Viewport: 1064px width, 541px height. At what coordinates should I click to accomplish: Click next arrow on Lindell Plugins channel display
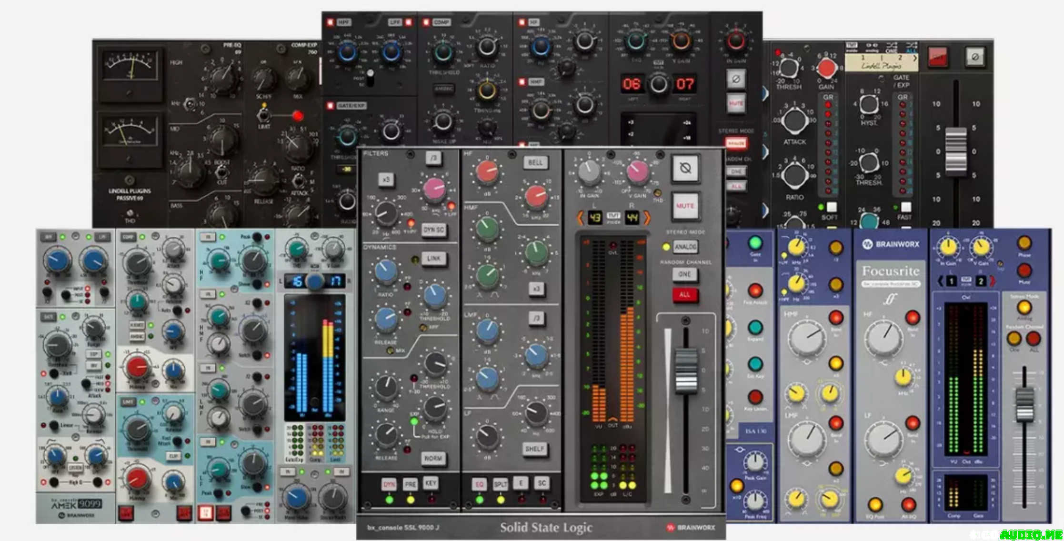click(915, 58)
